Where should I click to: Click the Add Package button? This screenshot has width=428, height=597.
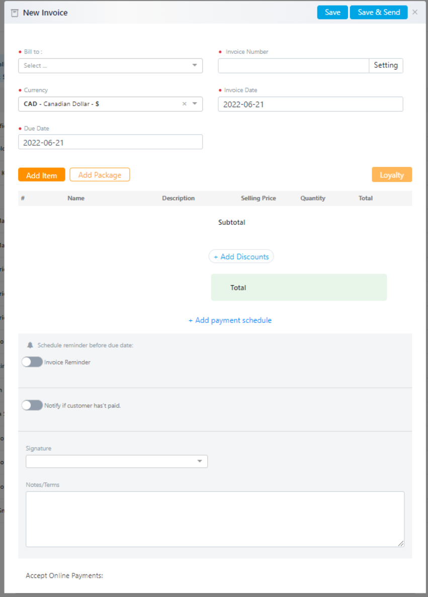[100, 175]
